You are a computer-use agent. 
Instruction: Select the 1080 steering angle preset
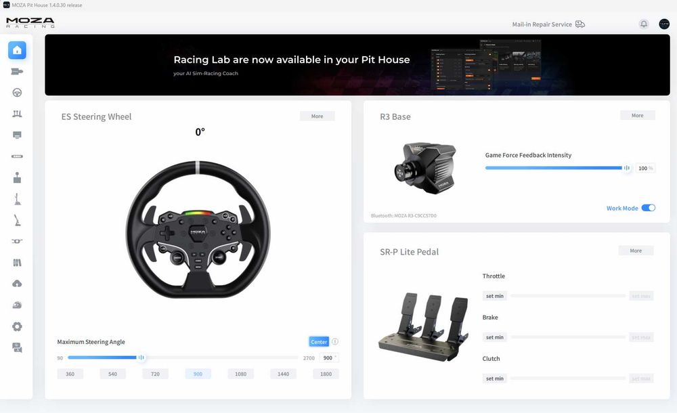[240, 374]
